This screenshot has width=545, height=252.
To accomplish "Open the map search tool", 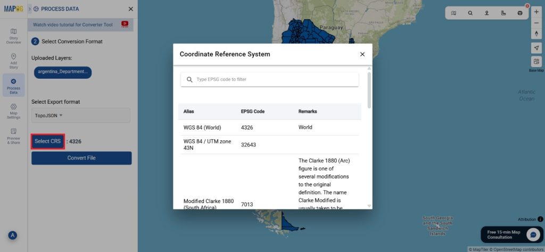I will pos(470,13).
